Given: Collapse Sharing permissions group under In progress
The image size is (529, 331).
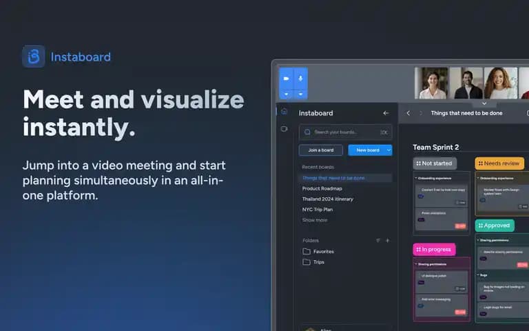Looking at the screenshot, I should [416, 264].
